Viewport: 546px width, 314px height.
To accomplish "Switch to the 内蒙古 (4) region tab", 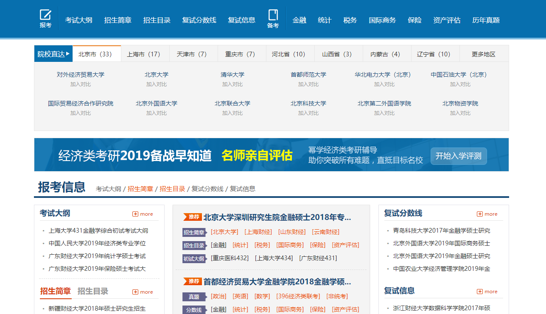I will (387, 54).
